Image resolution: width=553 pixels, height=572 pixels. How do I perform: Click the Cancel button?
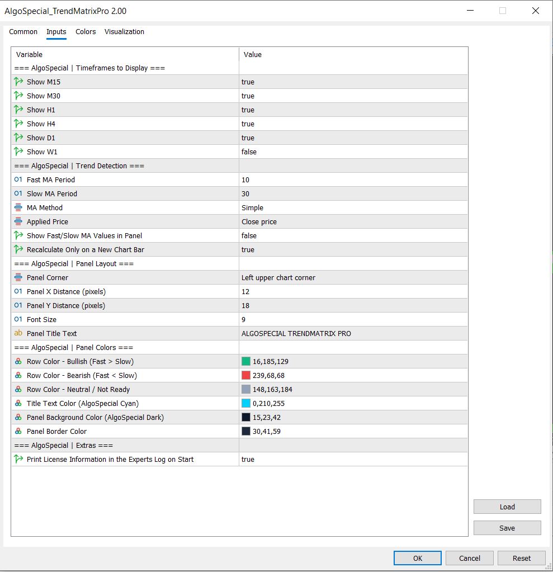[470, 558]
